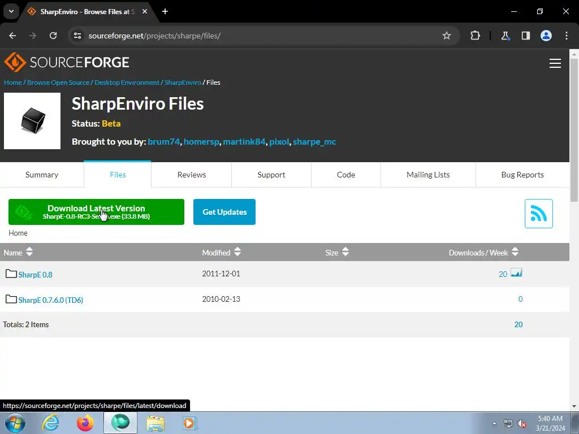The height and width of the screenshot is (434, 579).
Task: Follow the Home breadcrumb link
Action: tap(13, 83)
